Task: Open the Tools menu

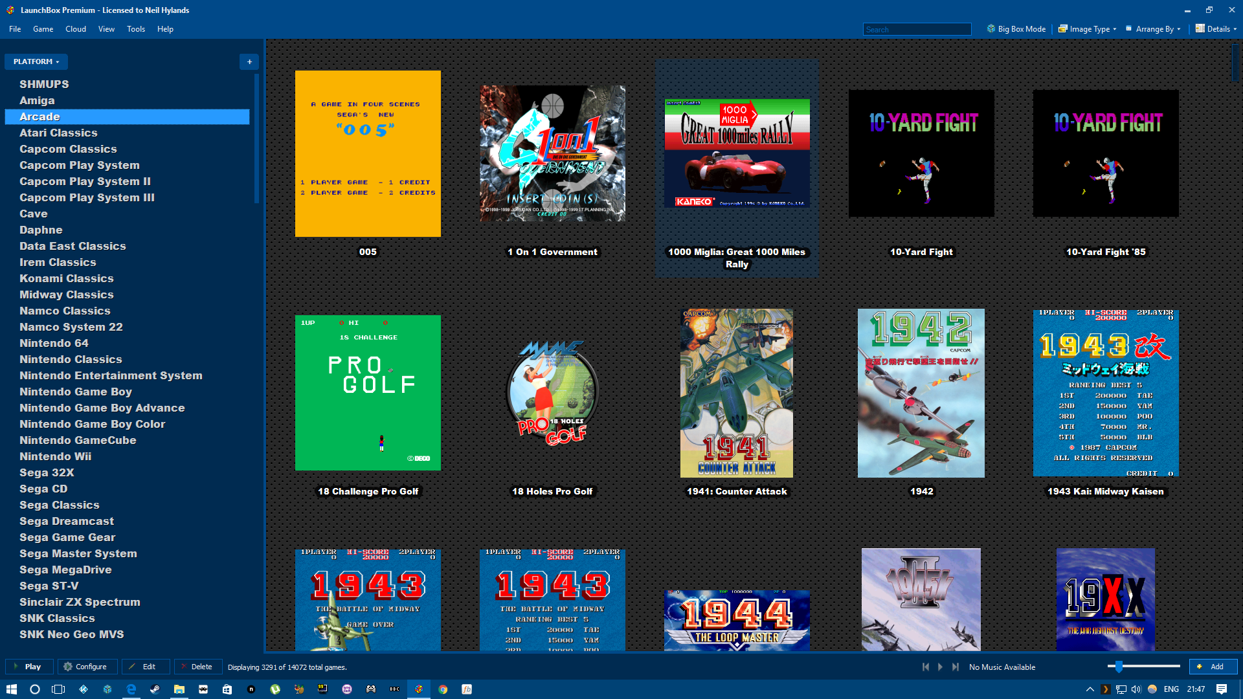Action: point(136,29)
